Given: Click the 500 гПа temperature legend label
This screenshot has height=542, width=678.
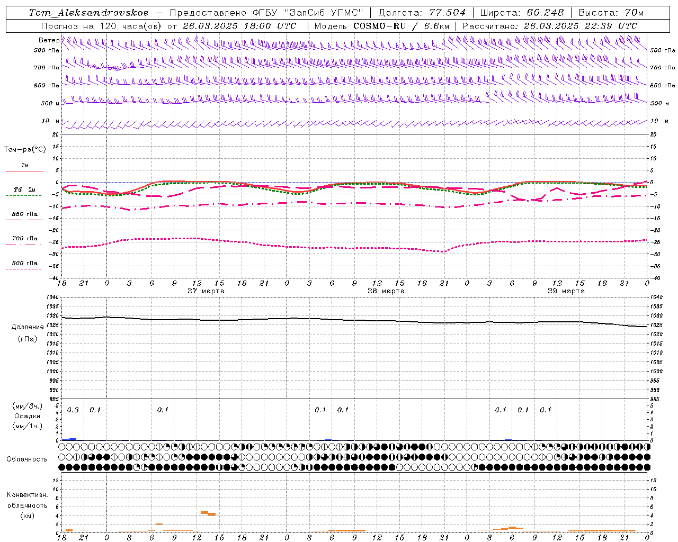Looking at the screenshot, I should tap(24, 263).
